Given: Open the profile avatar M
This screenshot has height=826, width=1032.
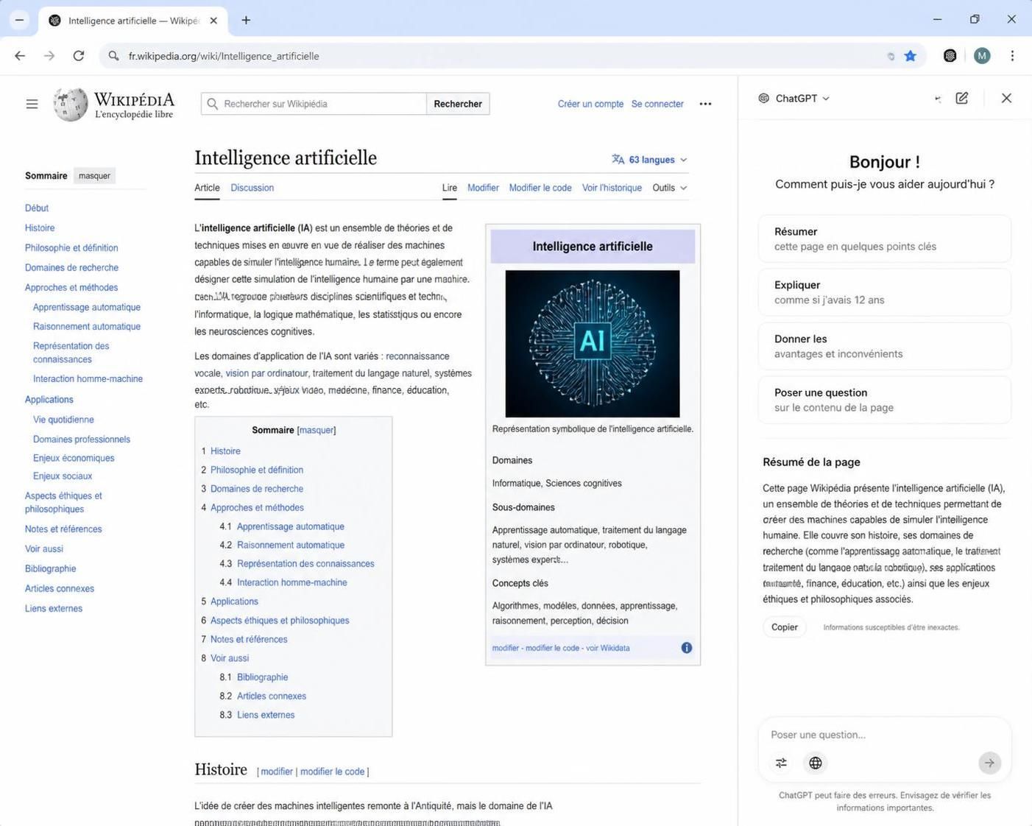Looking at the screenshot, I should tap(982, 56).
